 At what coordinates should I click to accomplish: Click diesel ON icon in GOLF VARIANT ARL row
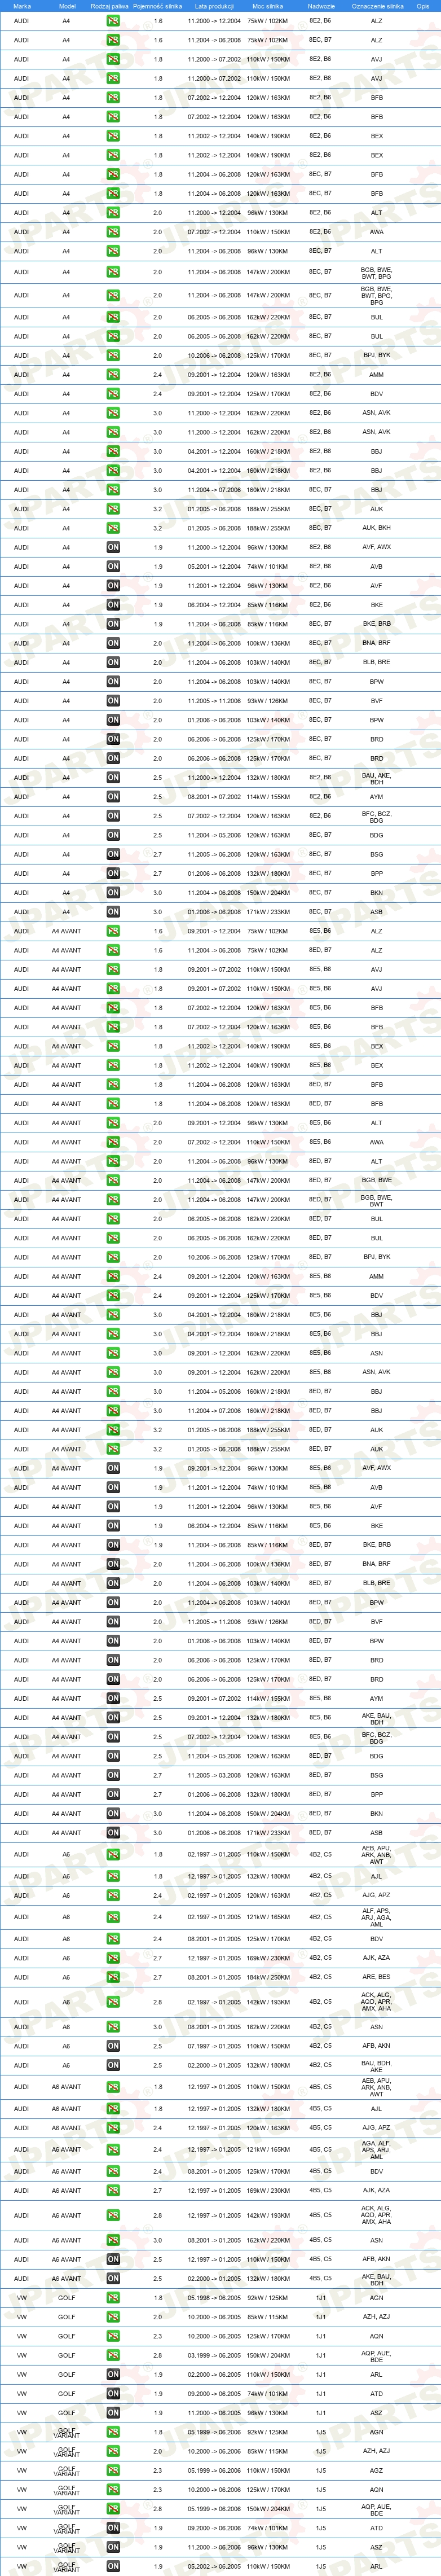pyautogui.click(x=113, y=2567)
